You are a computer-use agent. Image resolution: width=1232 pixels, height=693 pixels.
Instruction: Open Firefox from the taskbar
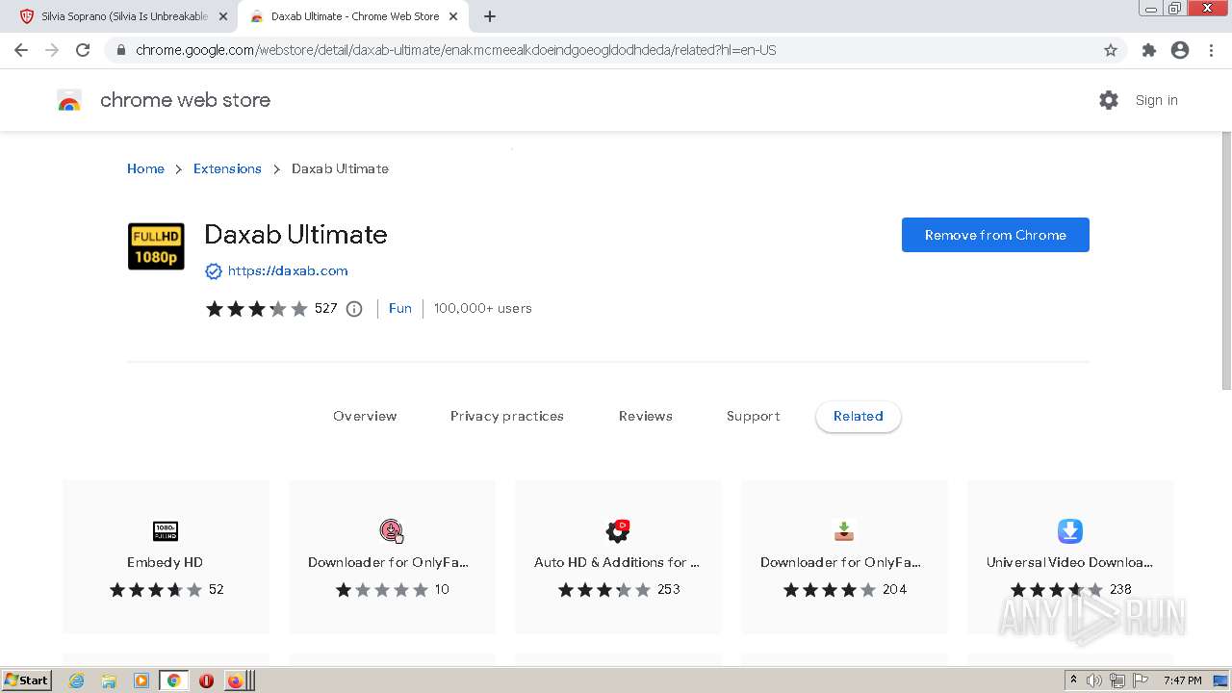pos(235,680)
